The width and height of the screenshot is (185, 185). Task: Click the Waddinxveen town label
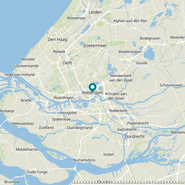(x=130, y=52)
